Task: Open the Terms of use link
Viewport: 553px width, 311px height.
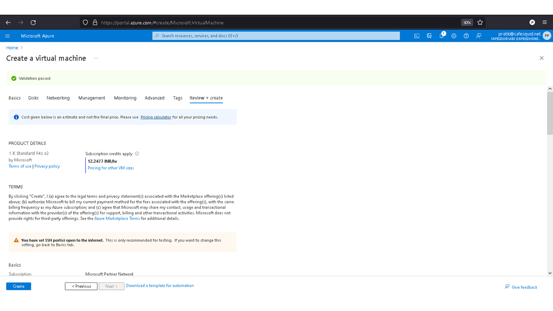Action: point(20,166)
